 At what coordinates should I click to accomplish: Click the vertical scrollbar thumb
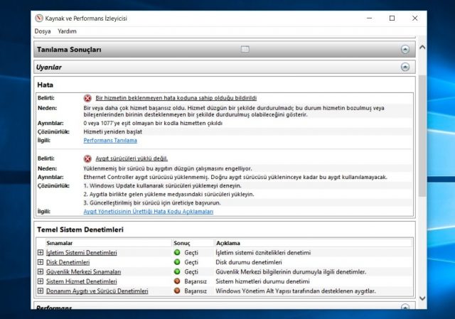click(422, 136)
